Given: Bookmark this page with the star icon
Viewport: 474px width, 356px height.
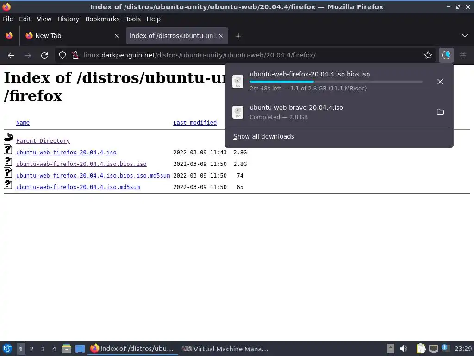Looking at the screenshot, I should pyautogui.click(x=428, y=56).
